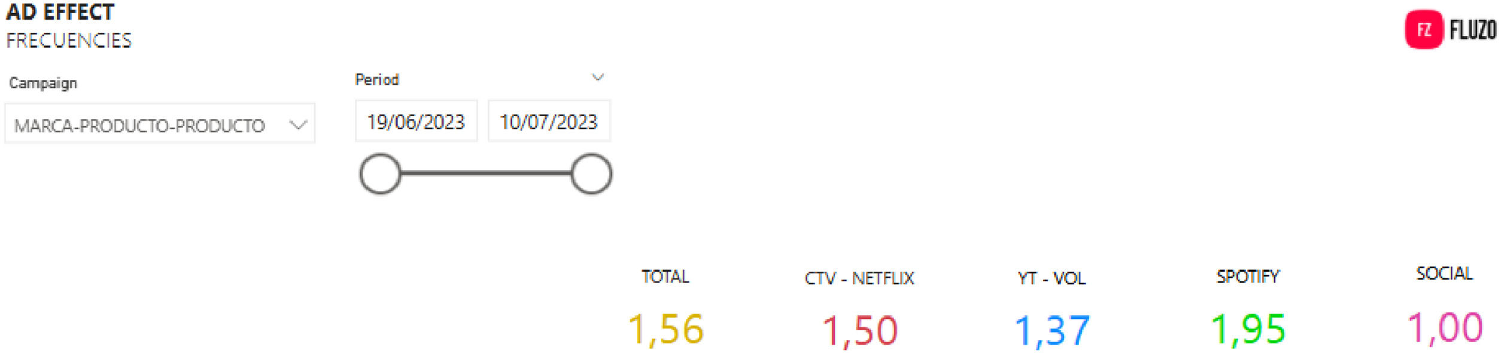Click the green Spotify frequency value 1,95
The image size is (1501, 353).
click(1248, 329)
